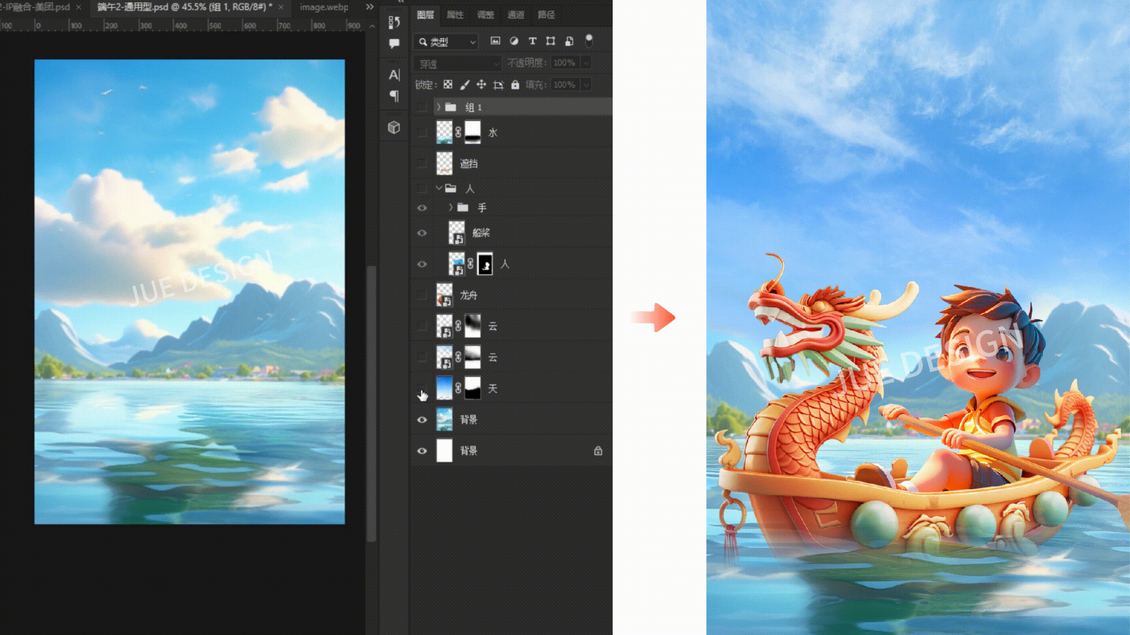Image resolution: width=1130 pixels, height=635 pixels.
Task: Open the 填充 dropdown arrow
Action: tap(586, 84)
